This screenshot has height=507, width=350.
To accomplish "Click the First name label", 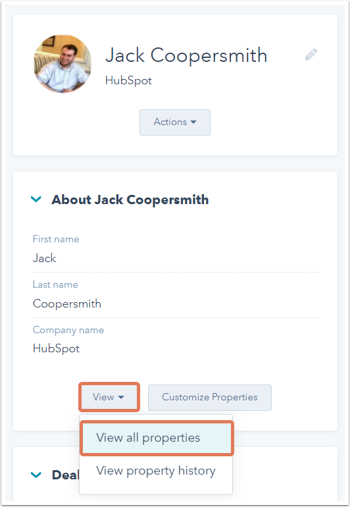I will pyautogui.click(x=56, y=239).
